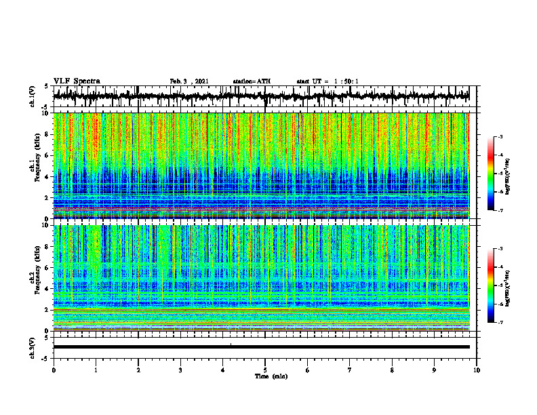Click the "station=ATH" header label
This screenshot has height=415, width=537.
tap(252, 81)
